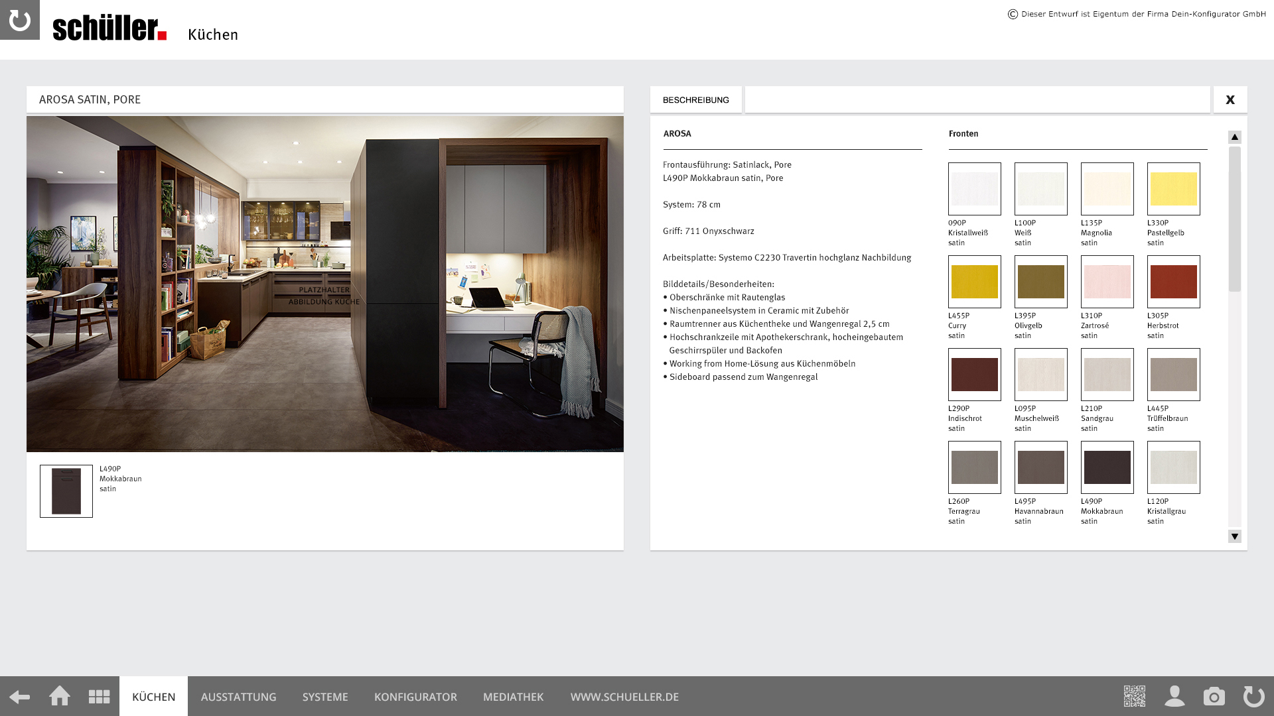Go to home via house icon
The height and width of the screenshot is (716, 1274).
(60, 696)
